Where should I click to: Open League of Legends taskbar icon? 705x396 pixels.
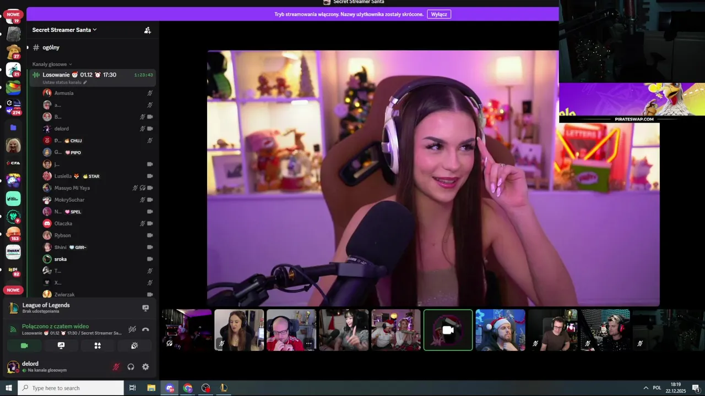click(x=224, y=388)
